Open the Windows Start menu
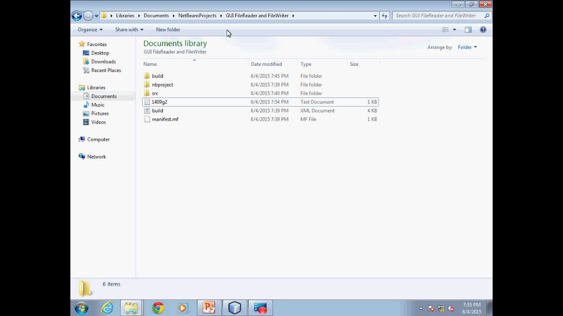Viewport: 563px width, 316px height. tap(81, 308)
